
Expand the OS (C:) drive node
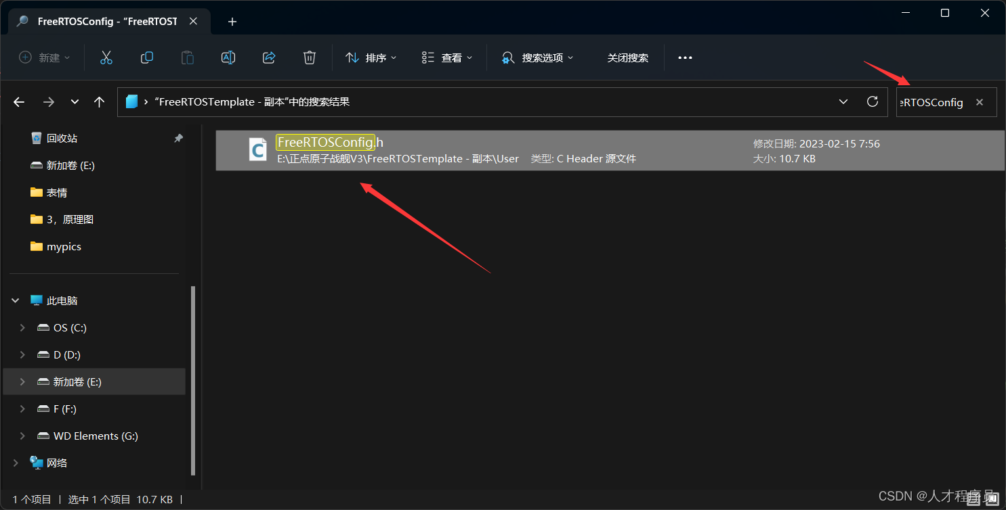pyautogui.click(x=22, y=327)
